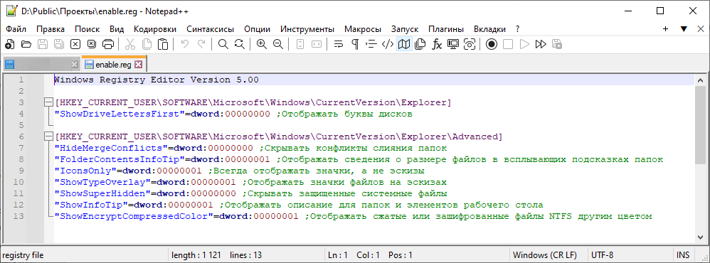Click the Paste clipboard icon

point(163,44)
